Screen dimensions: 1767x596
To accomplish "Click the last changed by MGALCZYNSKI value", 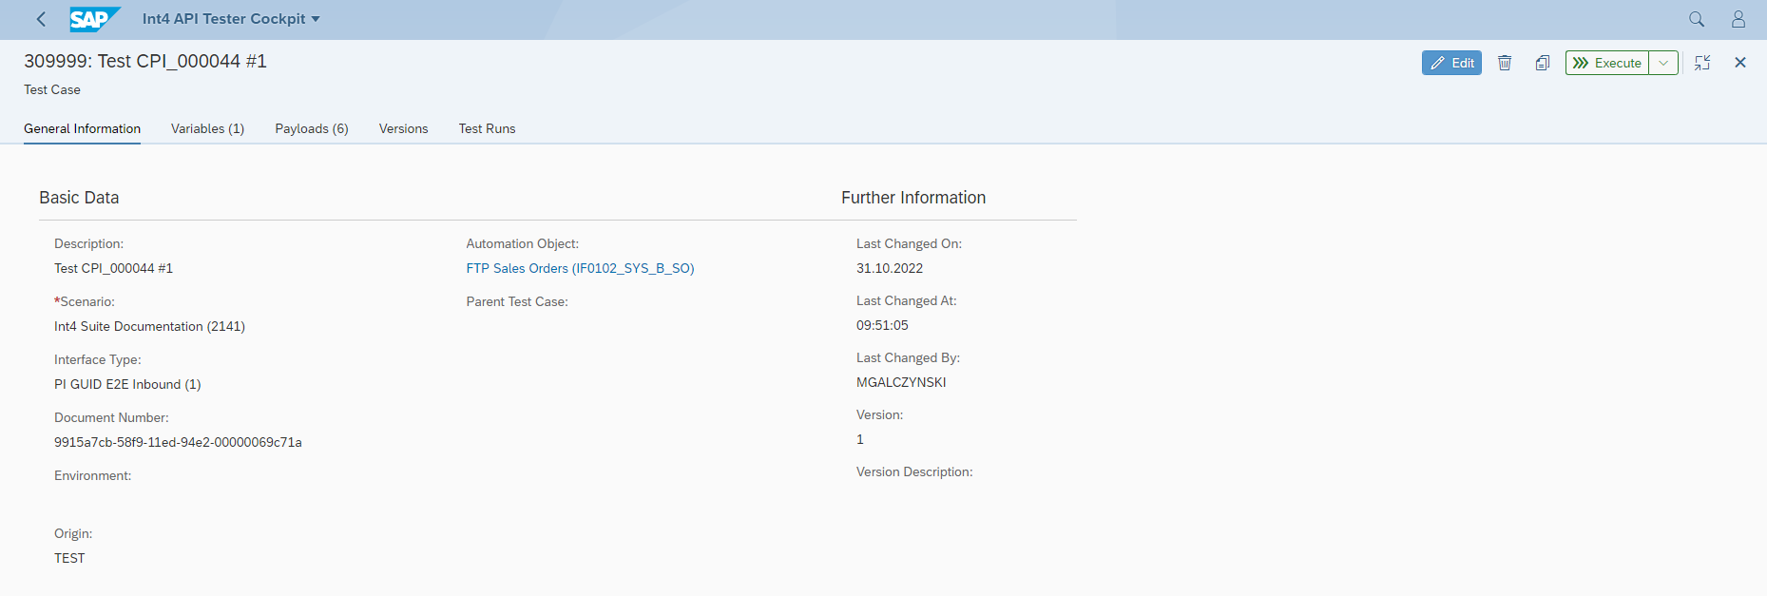I will pos(901,382).
